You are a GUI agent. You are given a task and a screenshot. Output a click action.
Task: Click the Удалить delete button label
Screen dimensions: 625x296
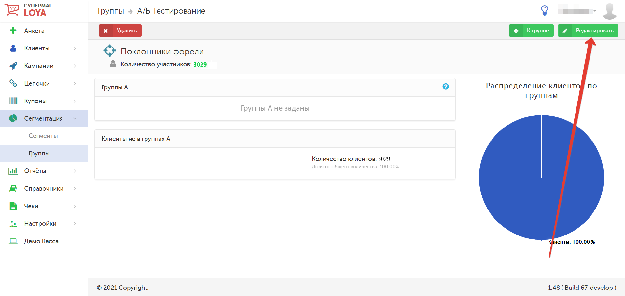(x=127, y=31)
